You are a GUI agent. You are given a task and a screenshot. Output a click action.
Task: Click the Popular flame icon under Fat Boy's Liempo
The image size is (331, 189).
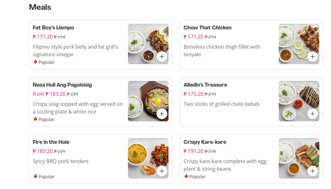(35, 61)
